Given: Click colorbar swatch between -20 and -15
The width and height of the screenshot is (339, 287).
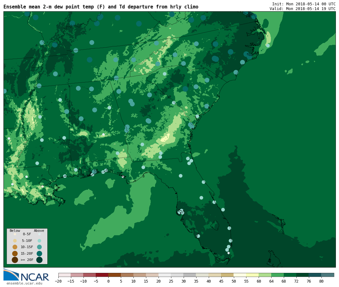Looking at the screenshot, I should pos(65,275).
